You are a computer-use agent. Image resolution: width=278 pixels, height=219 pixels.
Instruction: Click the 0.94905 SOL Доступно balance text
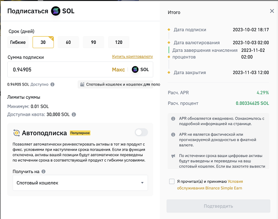click(28, 84)
